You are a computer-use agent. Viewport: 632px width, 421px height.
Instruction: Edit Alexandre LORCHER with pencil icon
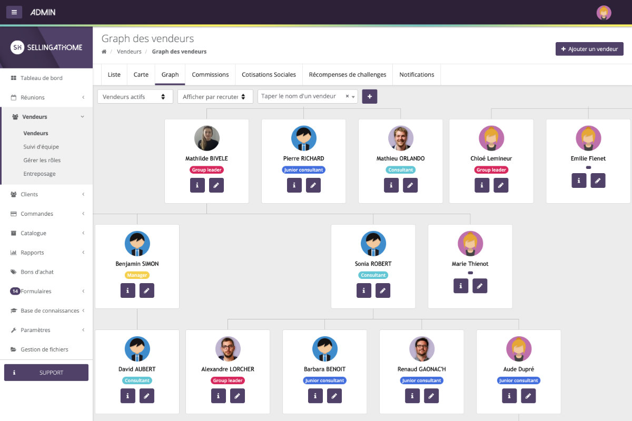(238, 396)
